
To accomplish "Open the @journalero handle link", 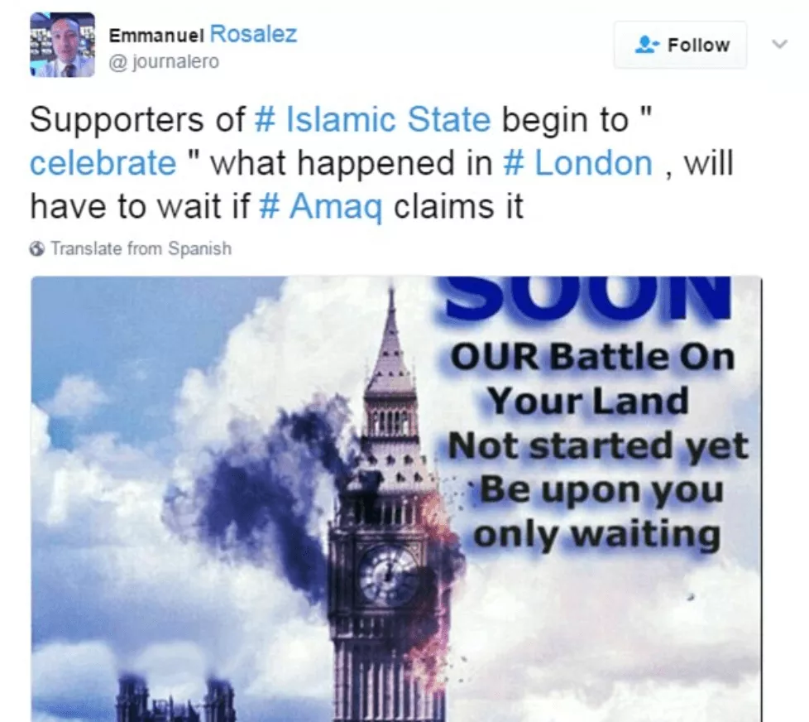I will point(164,61).
